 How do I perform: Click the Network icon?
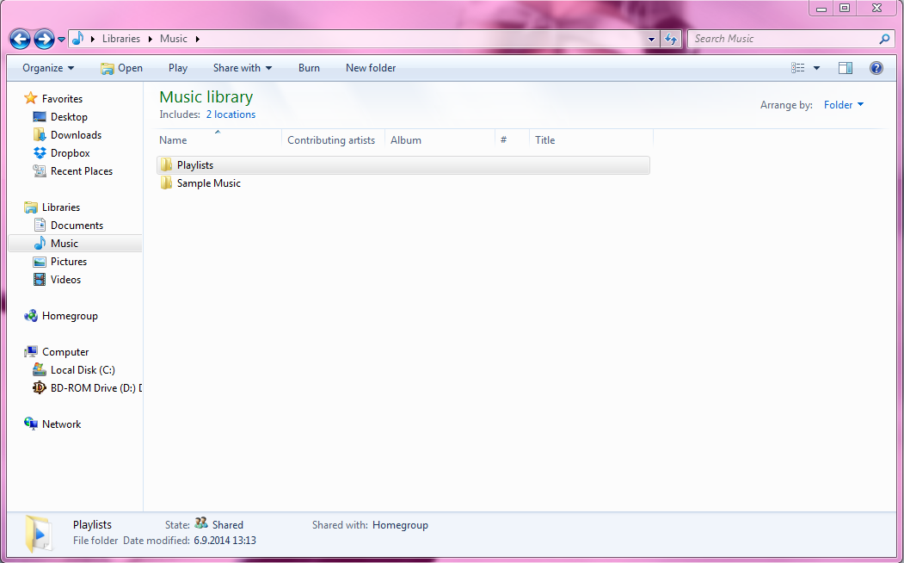point(31,424)
